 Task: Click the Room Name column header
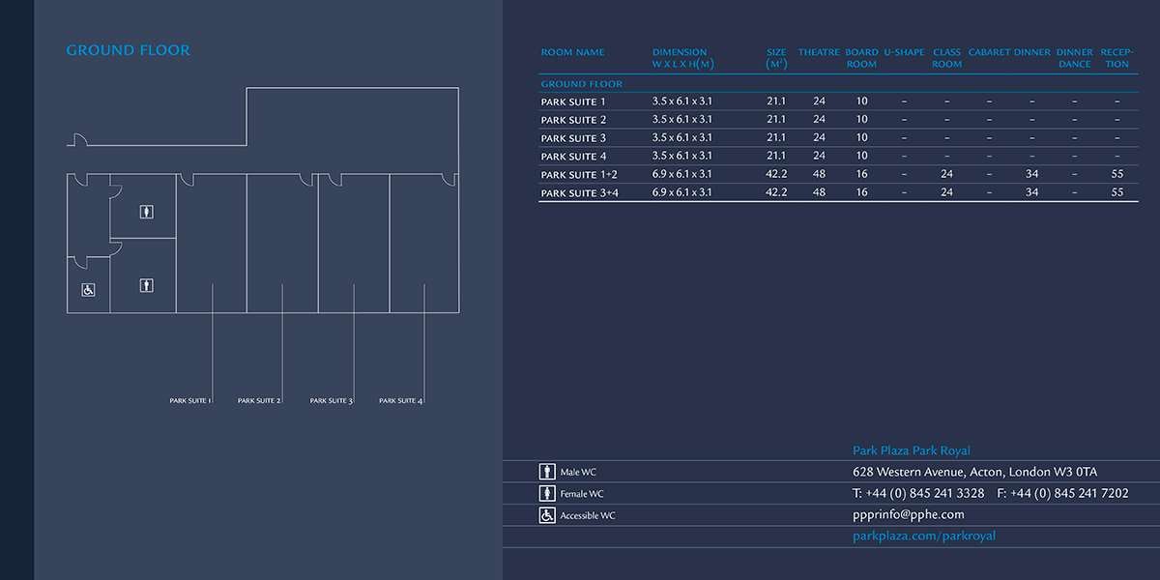(x=572, y=52)
